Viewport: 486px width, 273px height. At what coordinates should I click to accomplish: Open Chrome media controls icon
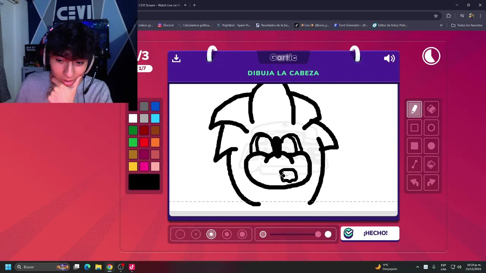coord(462,16)
